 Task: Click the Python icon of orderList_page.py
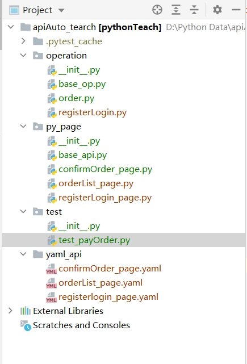pyautogui.click(x=52, y=183)
